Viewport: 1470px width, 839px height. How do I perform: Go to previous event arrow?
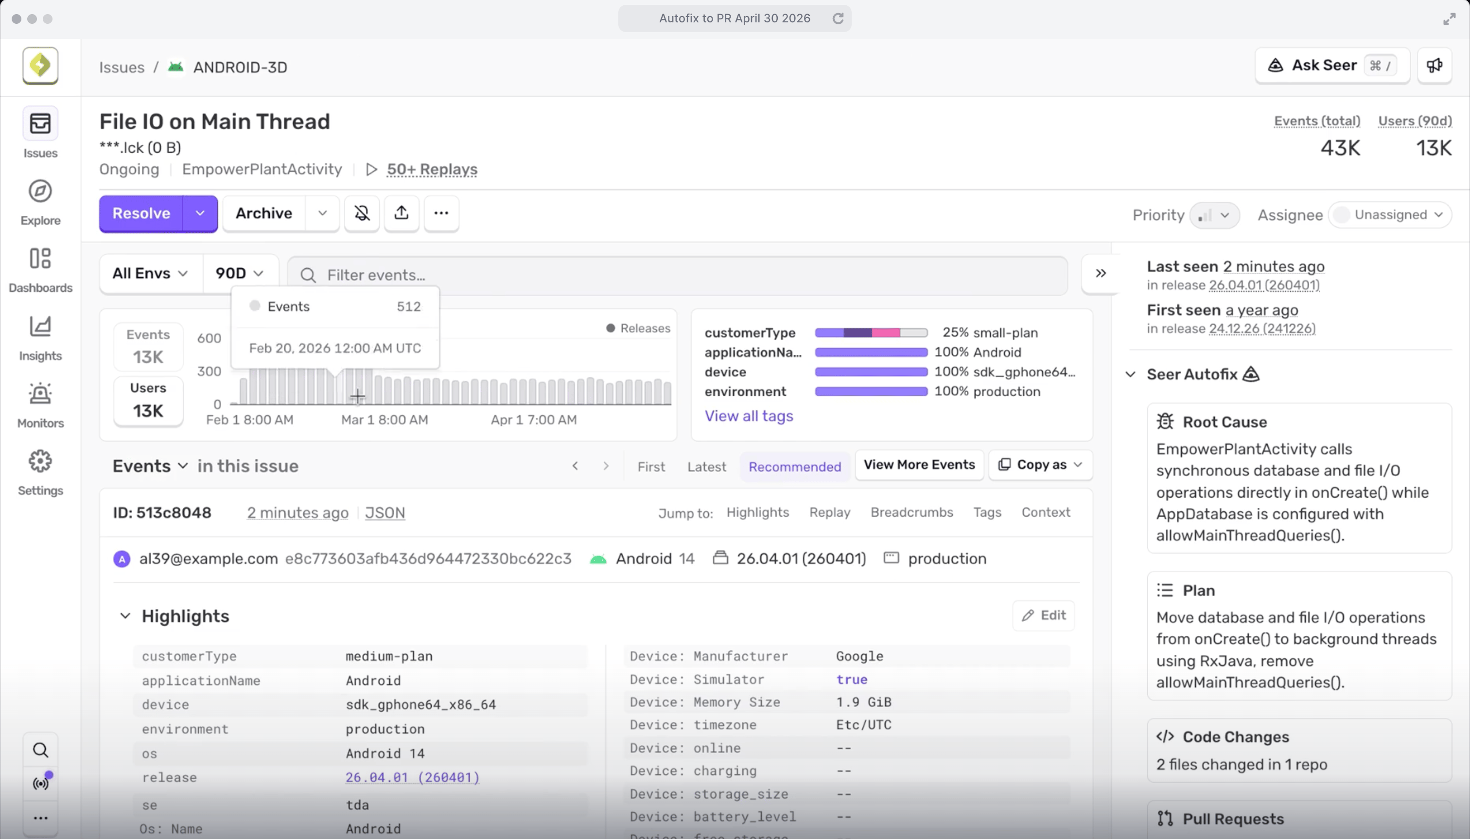coord(575,466)
